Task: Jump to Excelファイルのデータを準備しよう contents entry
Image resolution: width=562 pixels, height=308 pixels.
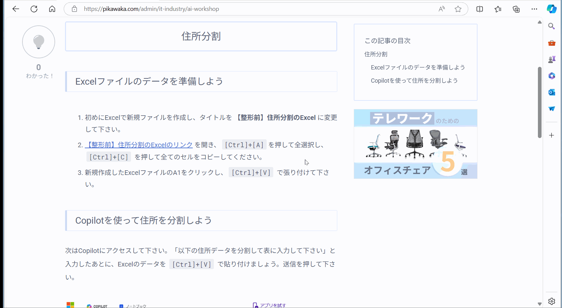Action: (418, 67)
